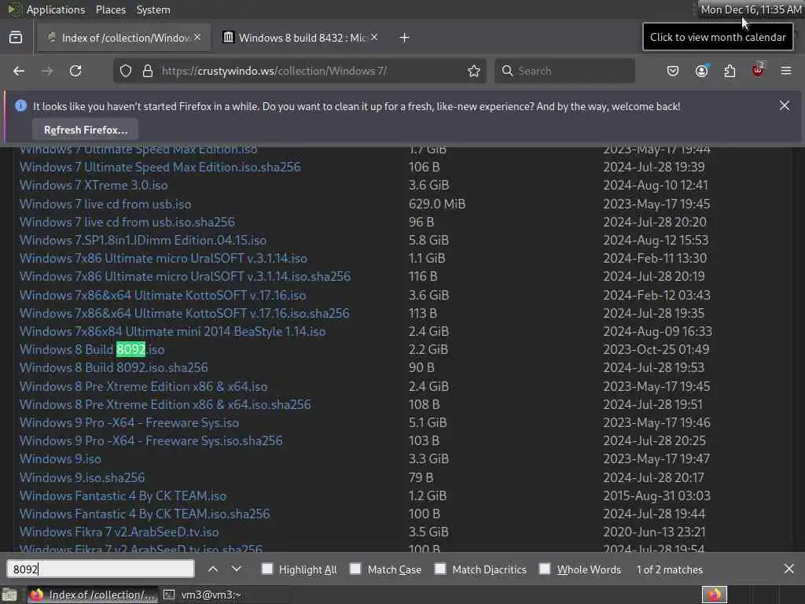Open the Firefox account menu
The width and height of the screenshot is (805, 604).
point(702,71)
